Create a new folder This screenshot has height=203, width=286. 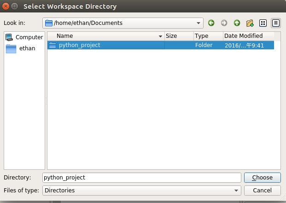250,23
